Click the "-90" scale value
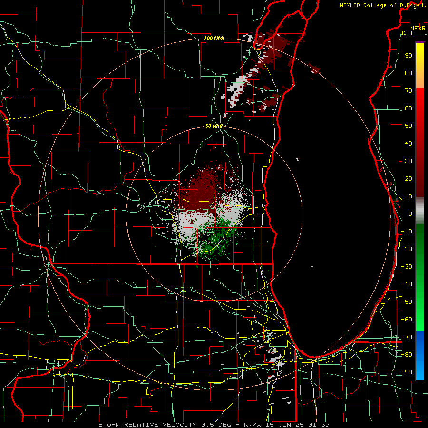 (407, 372)
